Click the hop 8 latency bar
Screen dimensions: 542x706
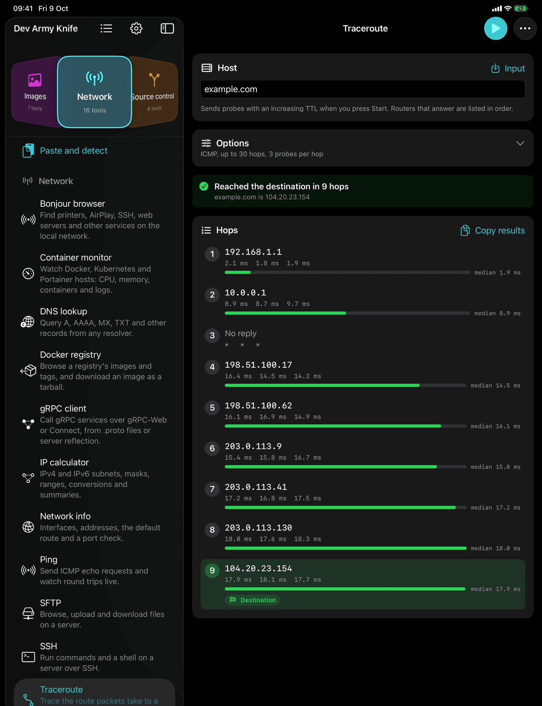pos(346,548)
